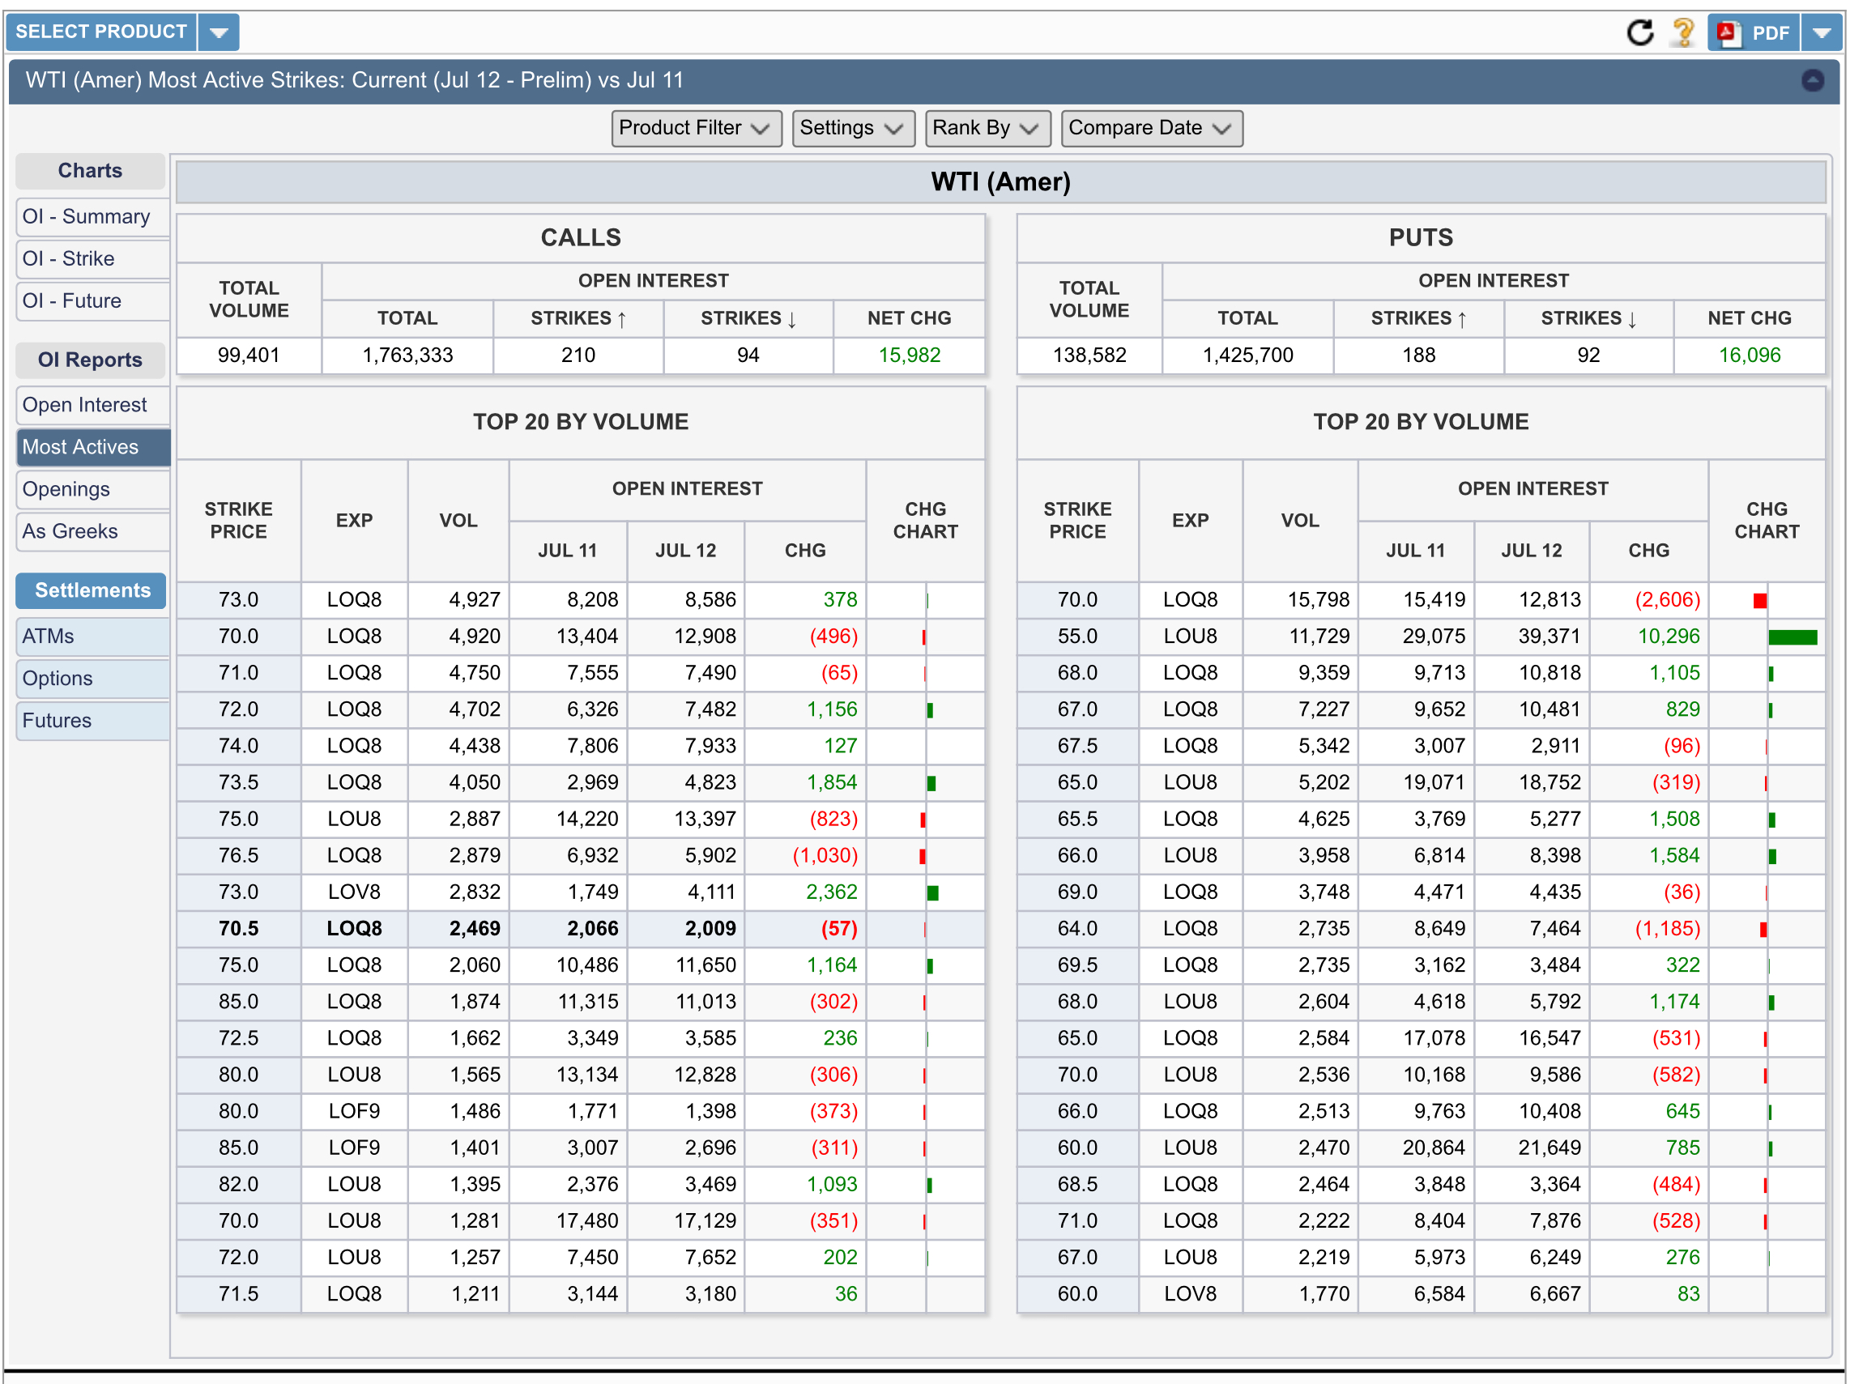The height and width of the screenshot is (1384, 1850).
Task: Switch to the Openings report
Action: click(67, 489)
